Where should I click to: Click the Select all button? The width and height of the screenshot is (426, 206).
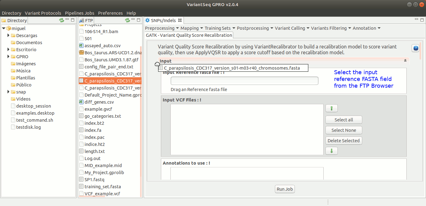(x=344, y=120)
